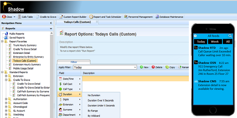This screenshot has width=237, height=118.
Task: Click New filter button
Action: pos(144,67)
